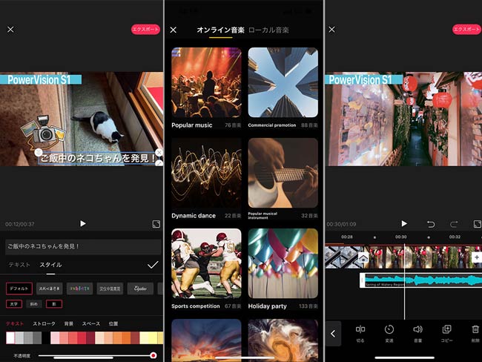
Task: Open the ストローク settings tab
Action: 44,323
